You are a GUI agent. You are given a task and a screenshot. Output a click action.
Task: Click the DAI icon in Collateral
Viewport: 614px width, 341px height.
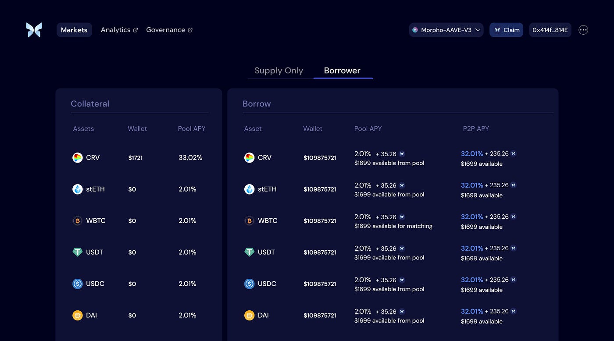[78, 315]
